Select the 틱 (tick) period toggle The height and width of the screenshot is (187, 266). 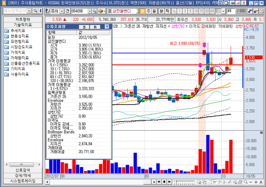tap(167, 11)
